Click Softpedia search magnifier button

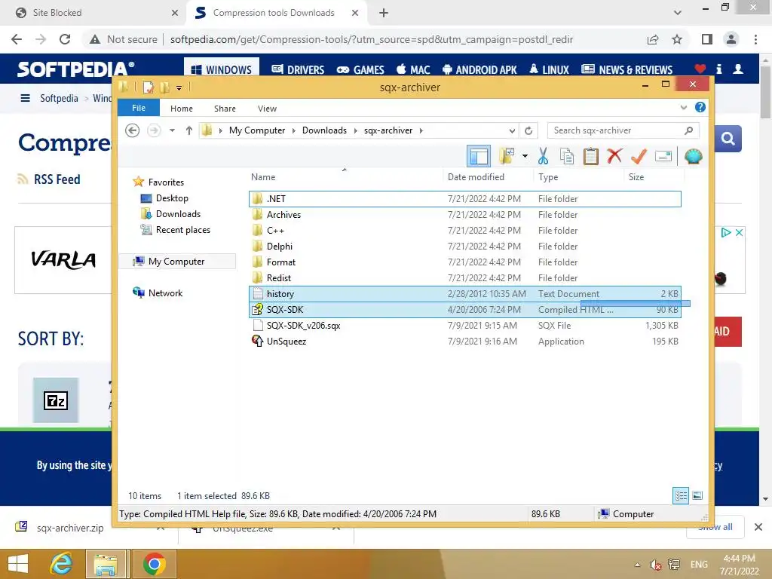[728, 139]
